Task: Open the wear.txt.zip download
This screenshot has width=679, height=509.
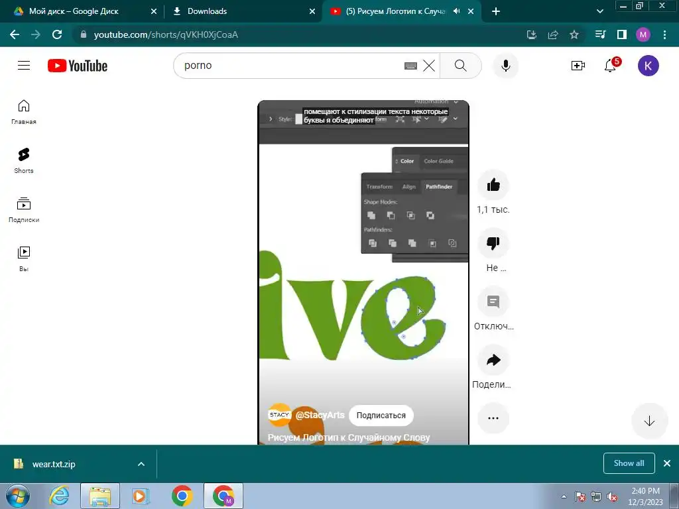Action: [53, 464]
